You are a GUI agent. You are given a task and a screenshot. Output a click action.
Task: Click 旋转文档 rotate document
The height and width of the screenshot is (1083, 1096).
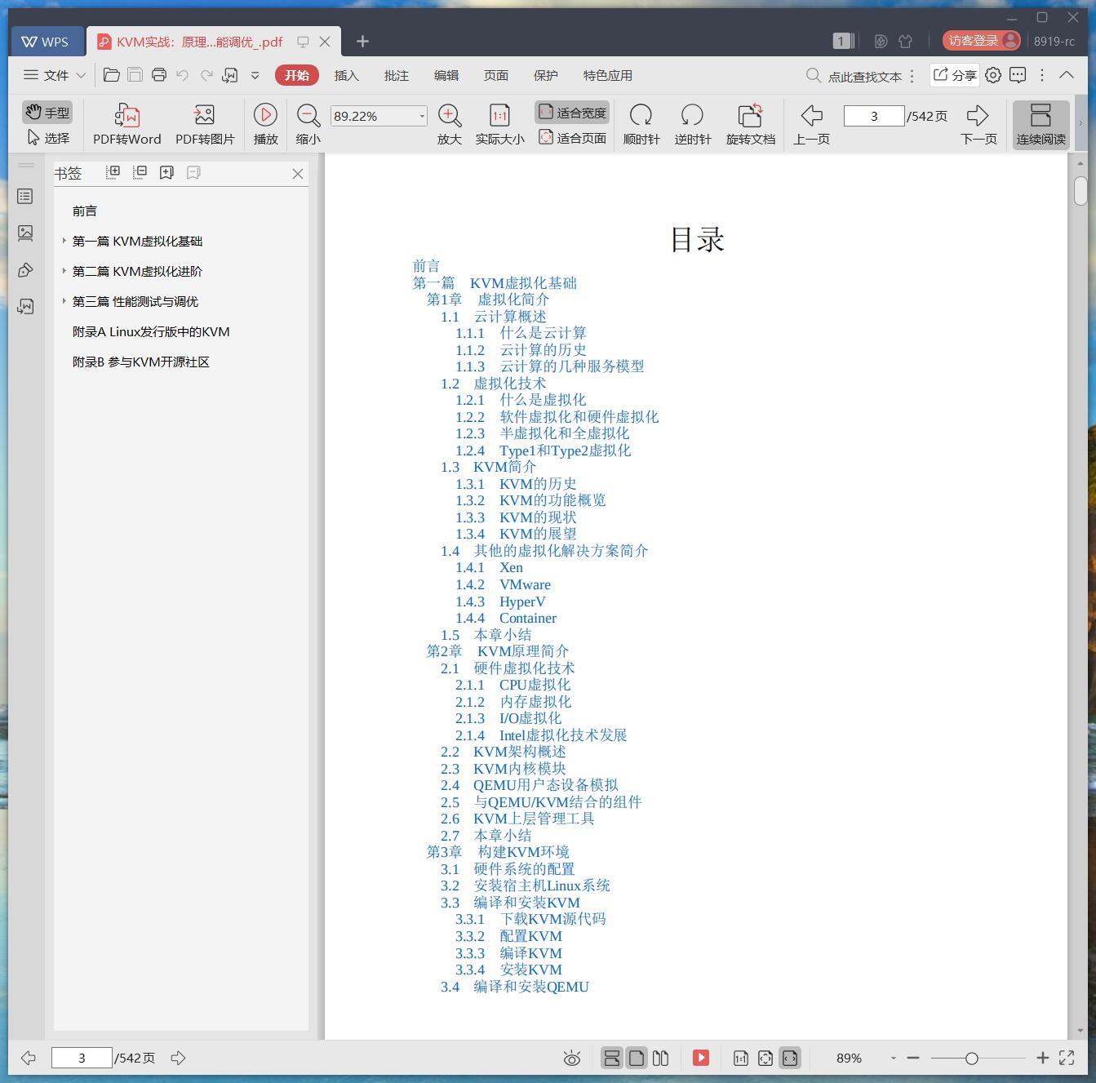click(750, 124)
